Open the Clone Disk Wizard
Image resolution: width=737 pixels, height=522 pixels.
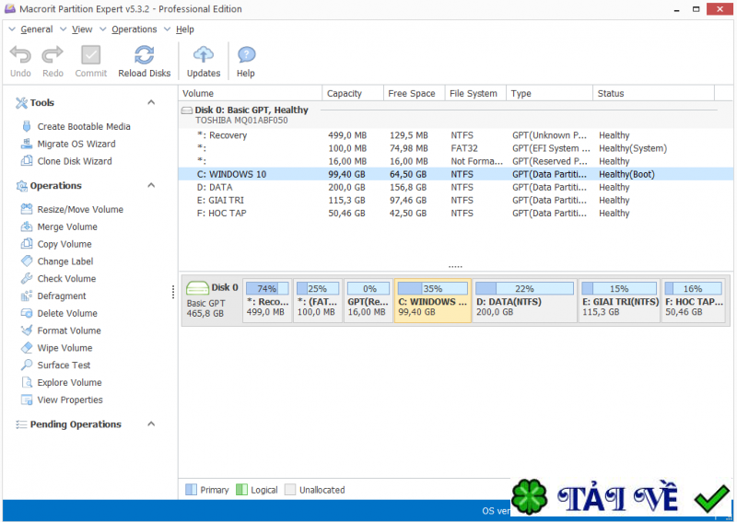click(66, 161)
